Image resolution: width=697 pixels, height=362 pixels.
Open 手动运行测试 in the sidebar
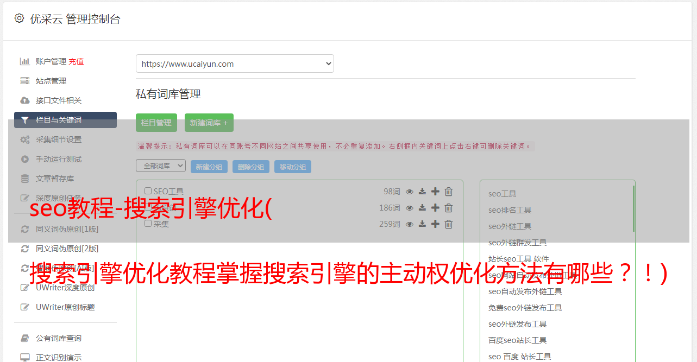(59, 159)
